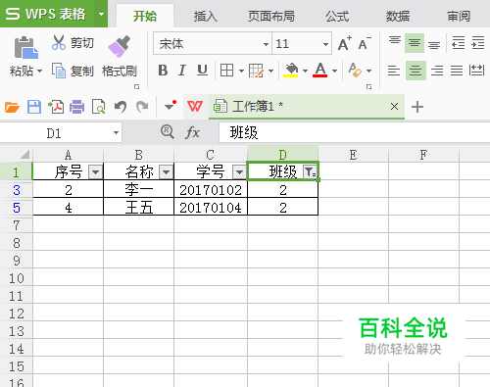This screenshot has width=490, height=387.
Task: Toggle bold formatting
Action: 163,71
